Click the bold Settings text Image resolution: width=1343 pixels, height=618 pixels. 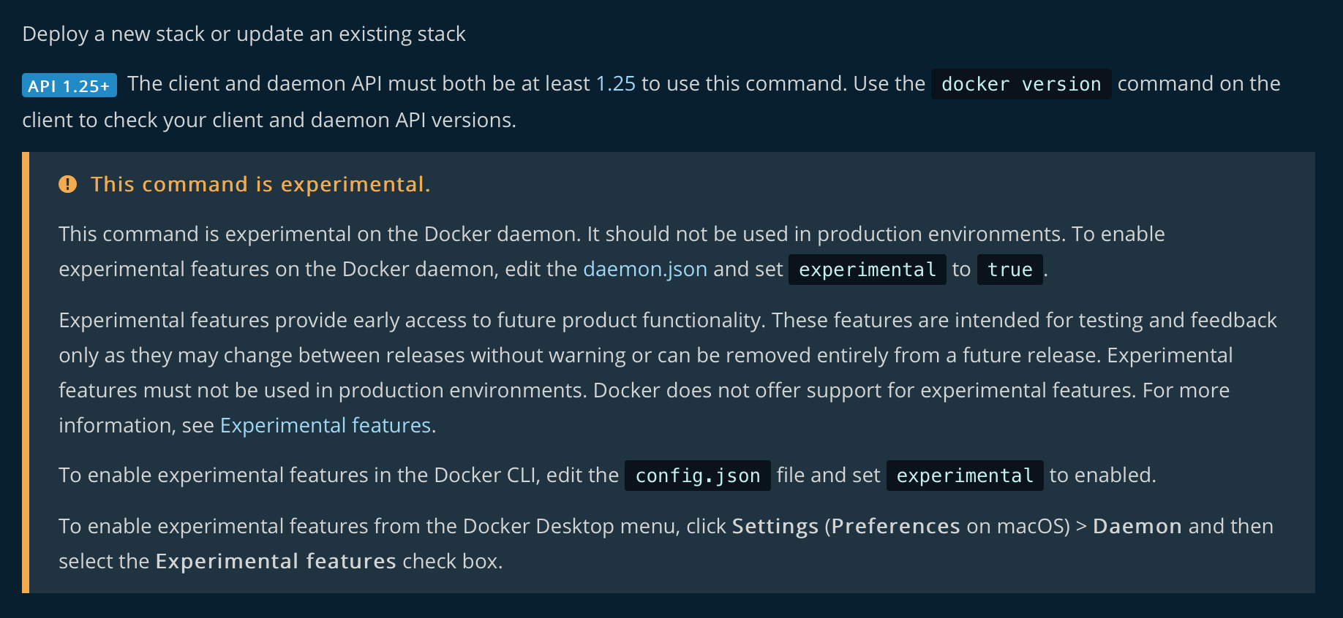775,526
